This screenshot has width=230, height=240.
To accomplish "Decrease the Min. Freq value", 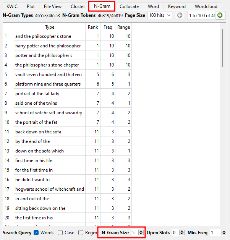I will pyautogui.click(x=224, y=234).
